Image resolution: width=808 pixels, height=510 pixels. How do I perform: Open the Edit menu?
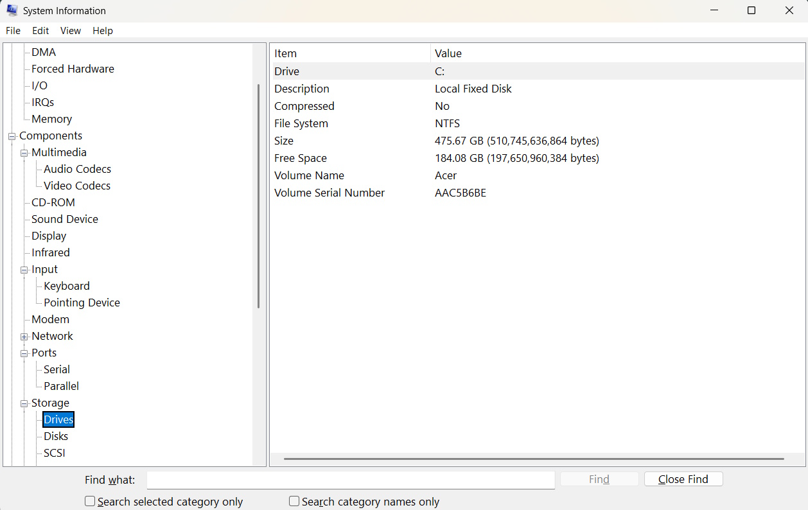[x=40, y=31]
